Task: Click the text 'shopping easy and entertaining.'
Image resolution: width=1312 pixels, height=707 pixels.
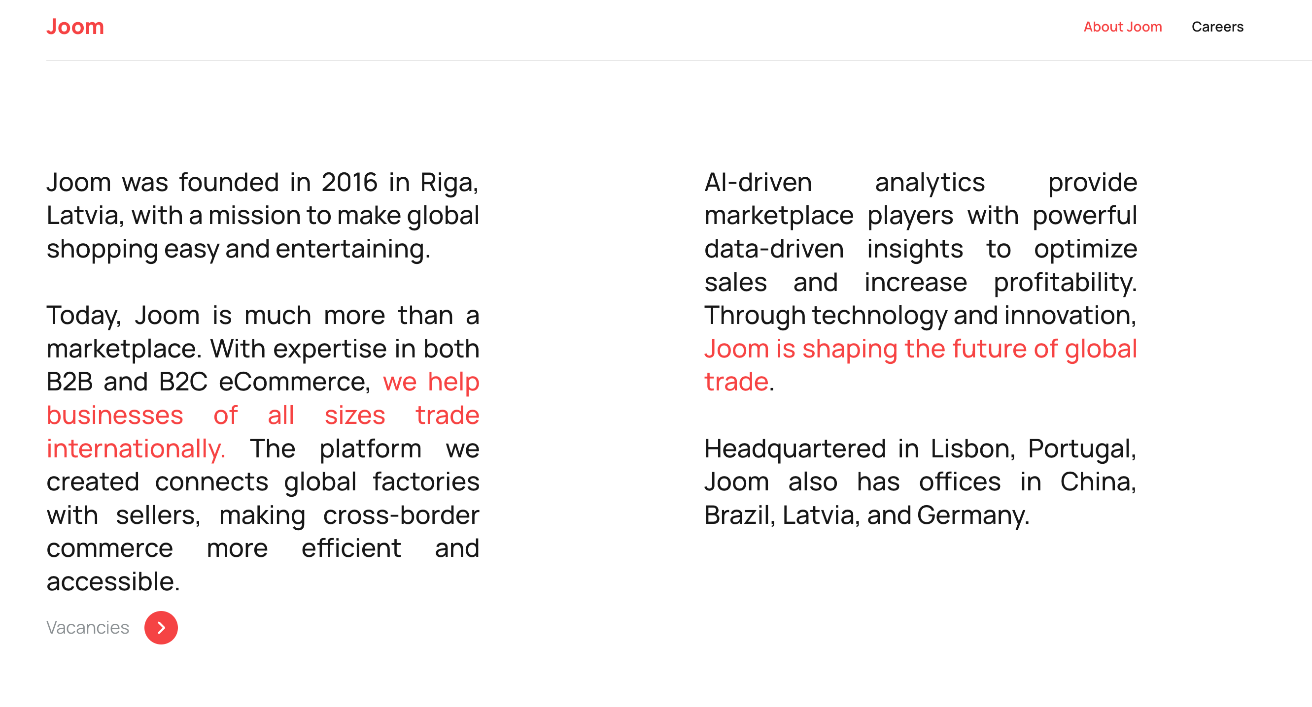Action: (239, 249)
